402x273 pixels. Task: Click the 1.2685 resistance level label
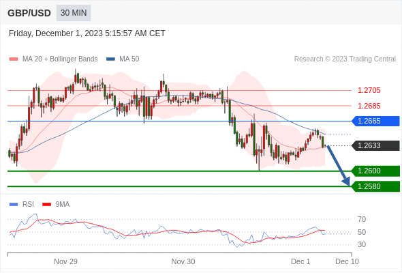tap(369, 106)
